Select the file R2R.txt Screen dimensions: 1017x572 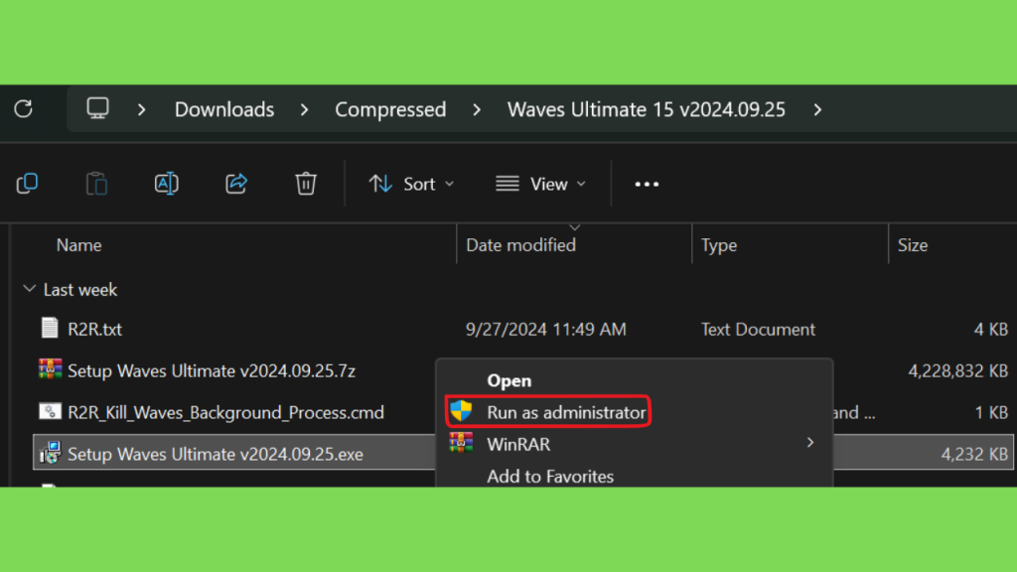[94, 330]
